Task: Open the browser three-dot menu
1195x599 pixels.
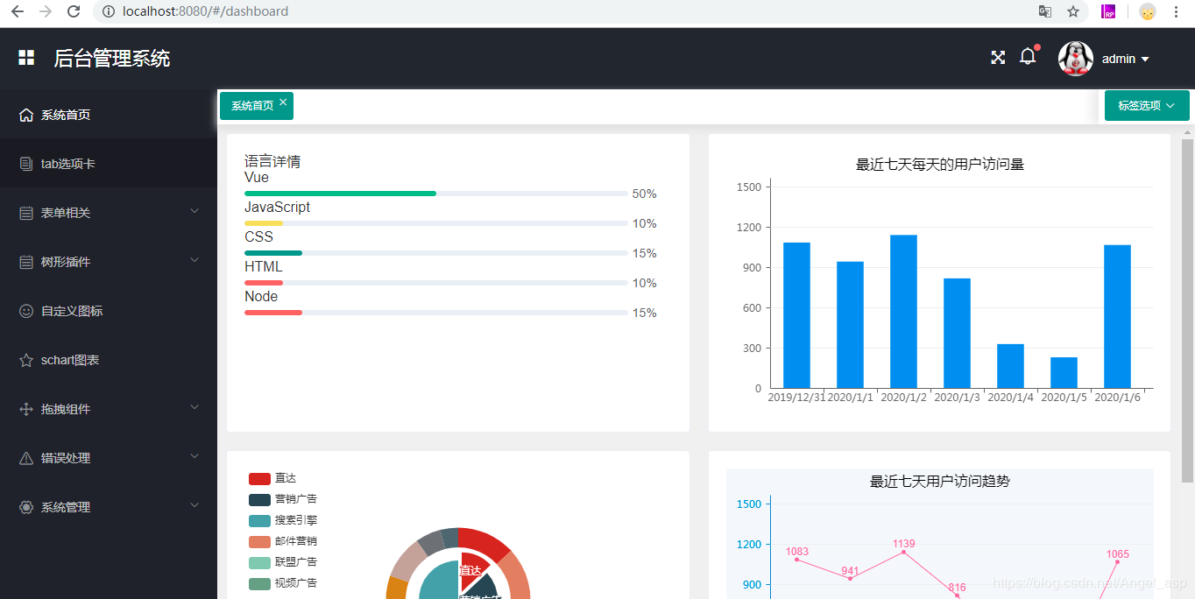Action: click(x=1176, y=11)
